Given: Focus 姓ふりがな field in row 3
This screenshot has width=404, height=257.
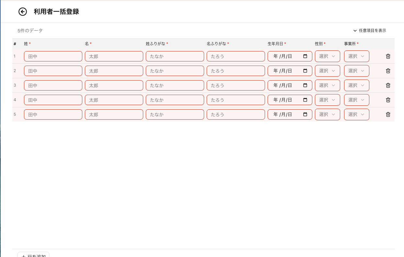Looking at the screenshot, I should (175, 85).
